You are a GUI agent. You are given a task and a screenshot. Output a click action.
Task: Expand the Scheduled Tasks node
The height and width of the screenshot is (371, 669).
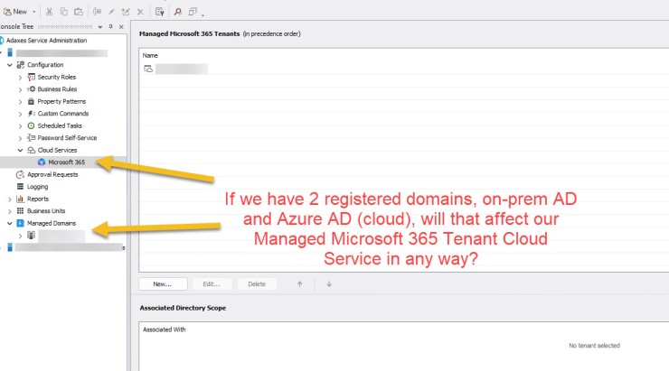click(20, 126)
